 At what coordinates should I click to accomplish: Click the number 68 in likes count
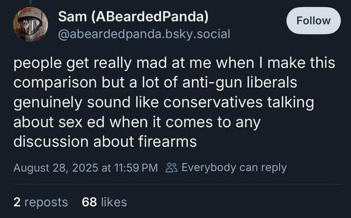point(89,202)
